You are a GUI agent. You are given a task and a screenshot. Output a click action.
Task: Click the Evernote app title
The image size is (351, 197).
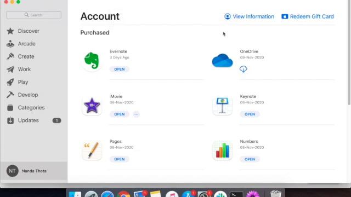tap(118, 51)
